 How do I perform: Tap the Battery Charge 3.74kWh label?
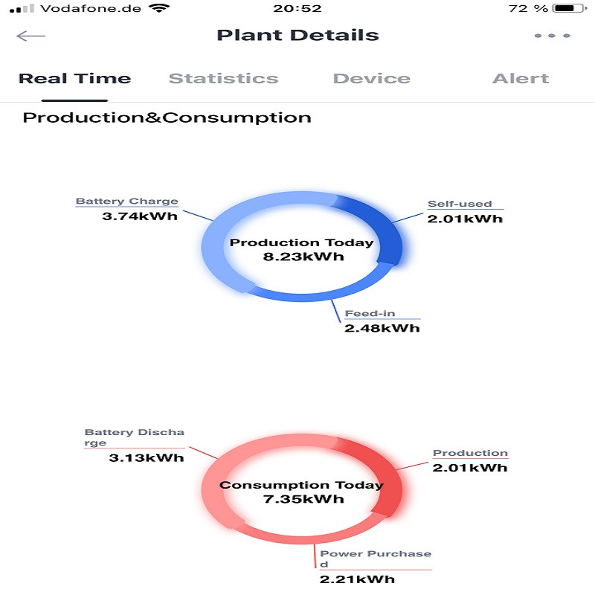click(127, 209)
